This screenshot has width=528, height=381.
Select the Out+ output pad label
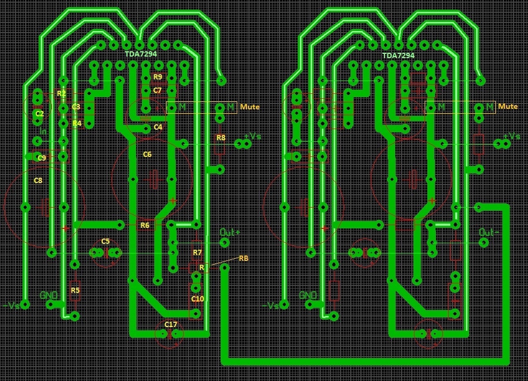230,232
